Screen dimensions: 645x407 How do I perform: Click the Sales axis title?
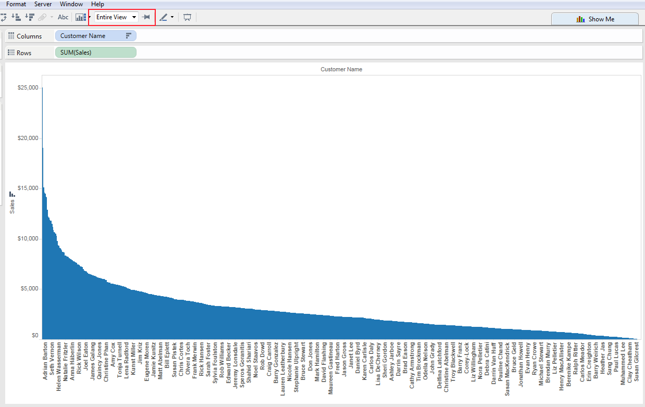13,207
